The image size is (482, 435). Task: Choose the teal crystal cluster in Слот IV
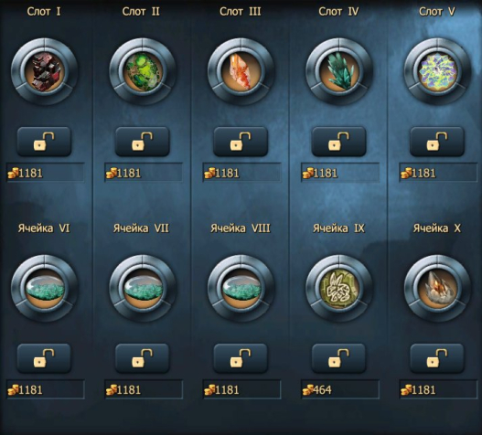[x=339, y=71]
